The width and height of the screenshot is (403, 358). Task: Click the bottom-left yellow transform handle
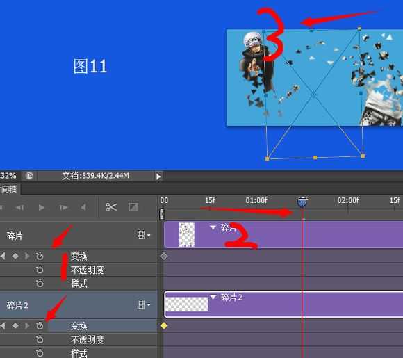(267, 158)
